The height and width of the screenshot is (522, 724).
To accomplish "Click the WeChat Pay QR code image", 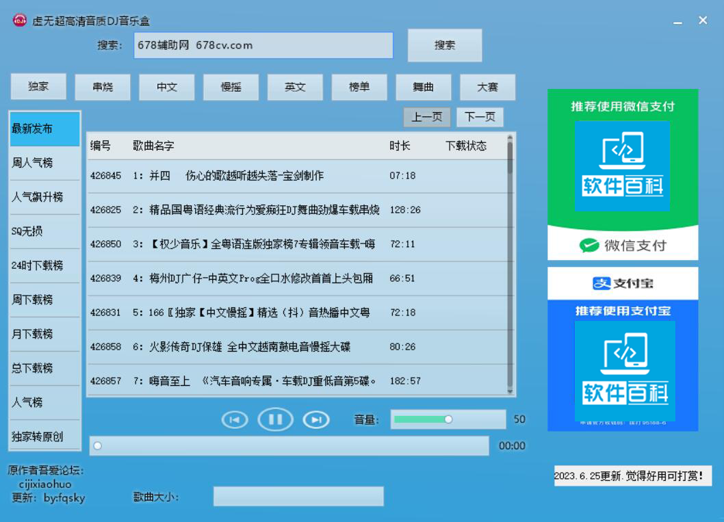I will pos(622,166).
